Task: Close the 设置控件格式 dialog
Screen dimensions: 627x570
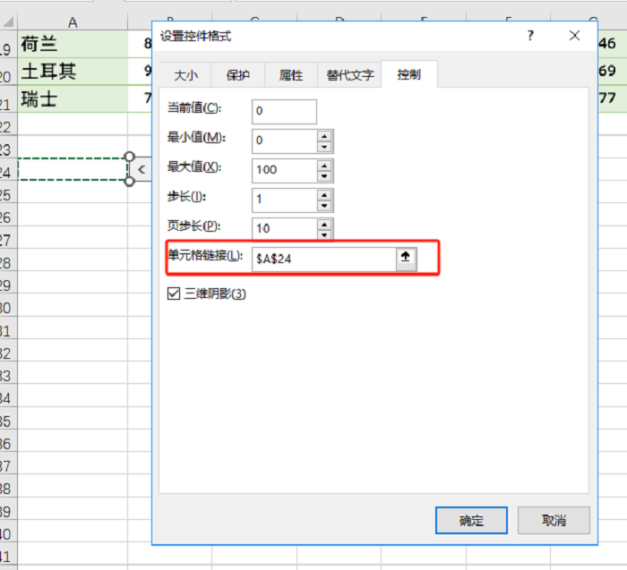Action: point(575,36)
